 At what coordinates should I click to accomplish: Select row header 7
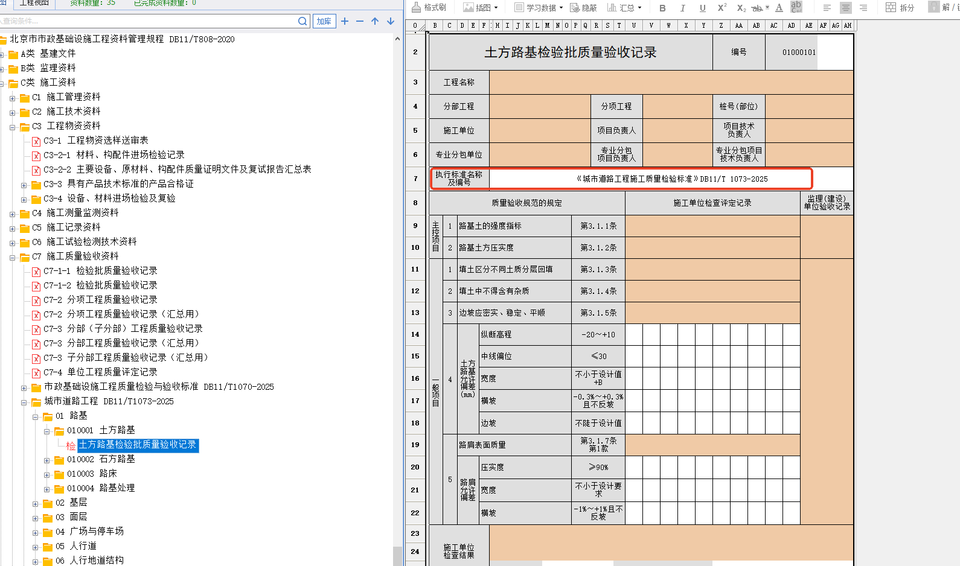(415, 179)
